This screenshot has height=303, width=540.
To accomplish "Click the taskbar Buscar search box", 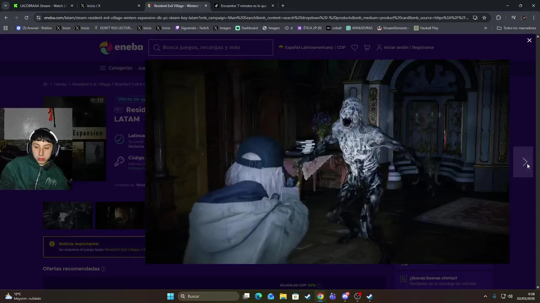I will [x=208, y=296].
